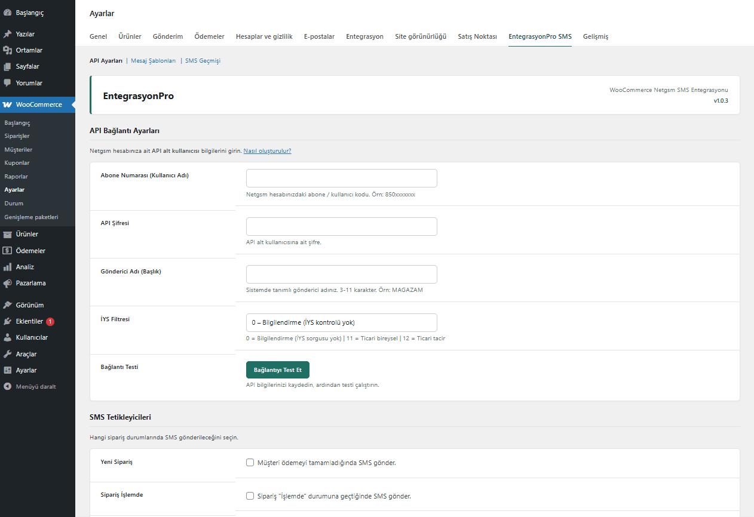
Task: Focus the API Şifresi input field
Action: [x=341, y=226]
